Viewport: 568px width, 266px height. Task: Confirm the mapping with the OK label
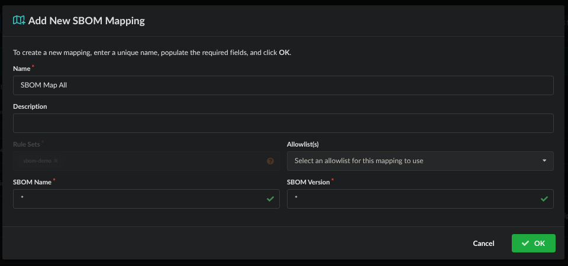coord(539,244)
